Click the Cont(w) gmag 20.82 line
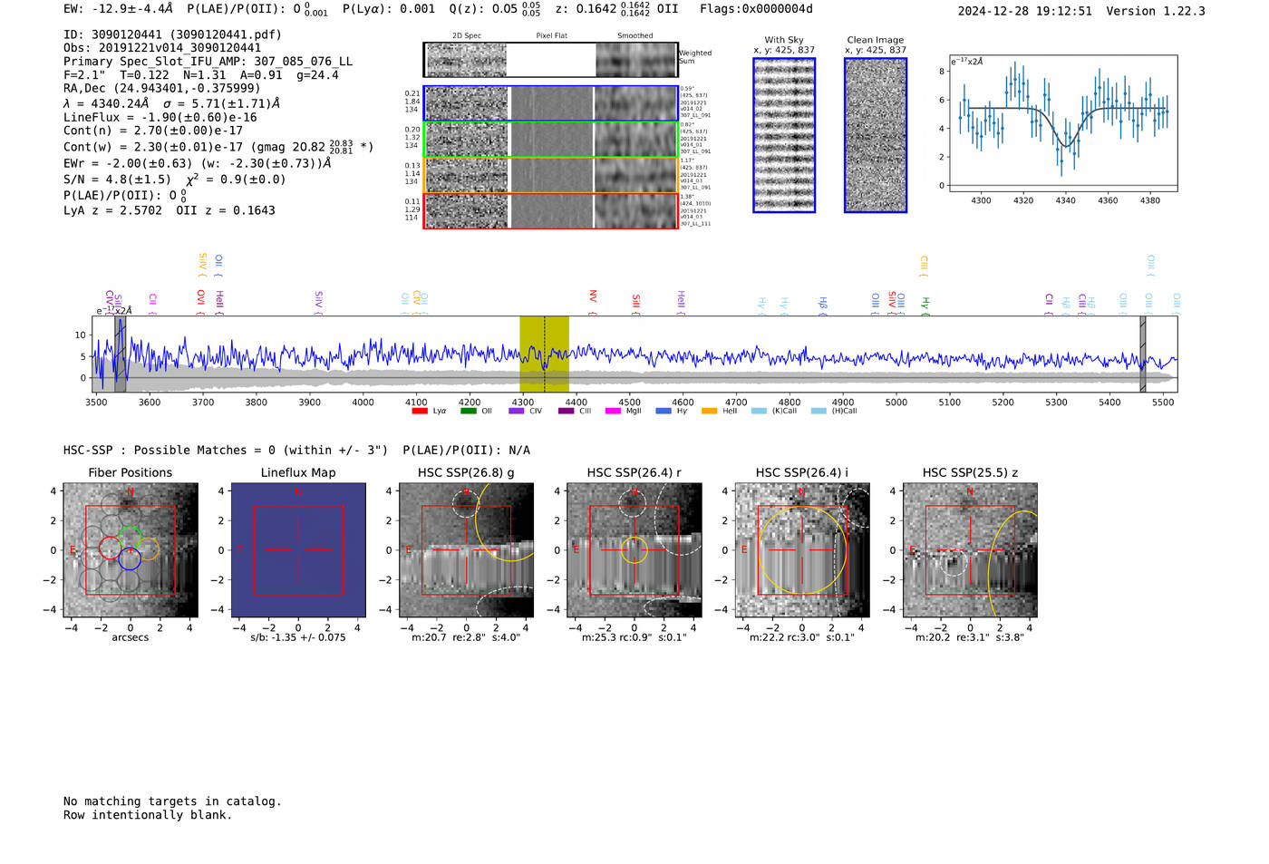1269x864 pixels. [x=218, y=146]
